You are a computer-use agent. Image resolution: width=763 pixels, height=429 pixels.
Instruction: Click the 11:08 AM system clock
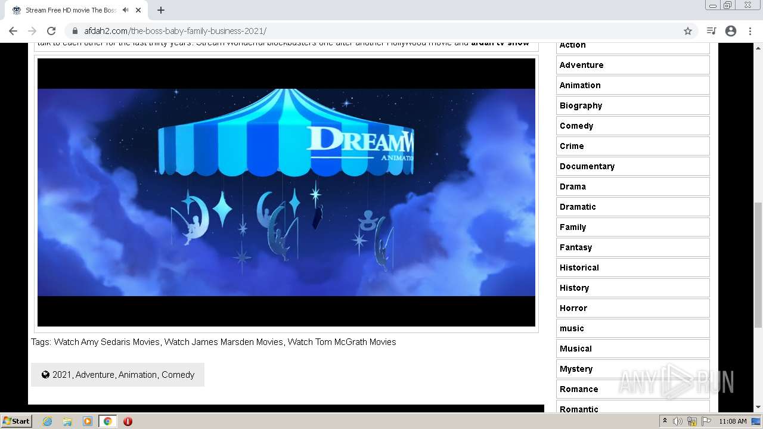pyautogui.click(x=733, y=421)
